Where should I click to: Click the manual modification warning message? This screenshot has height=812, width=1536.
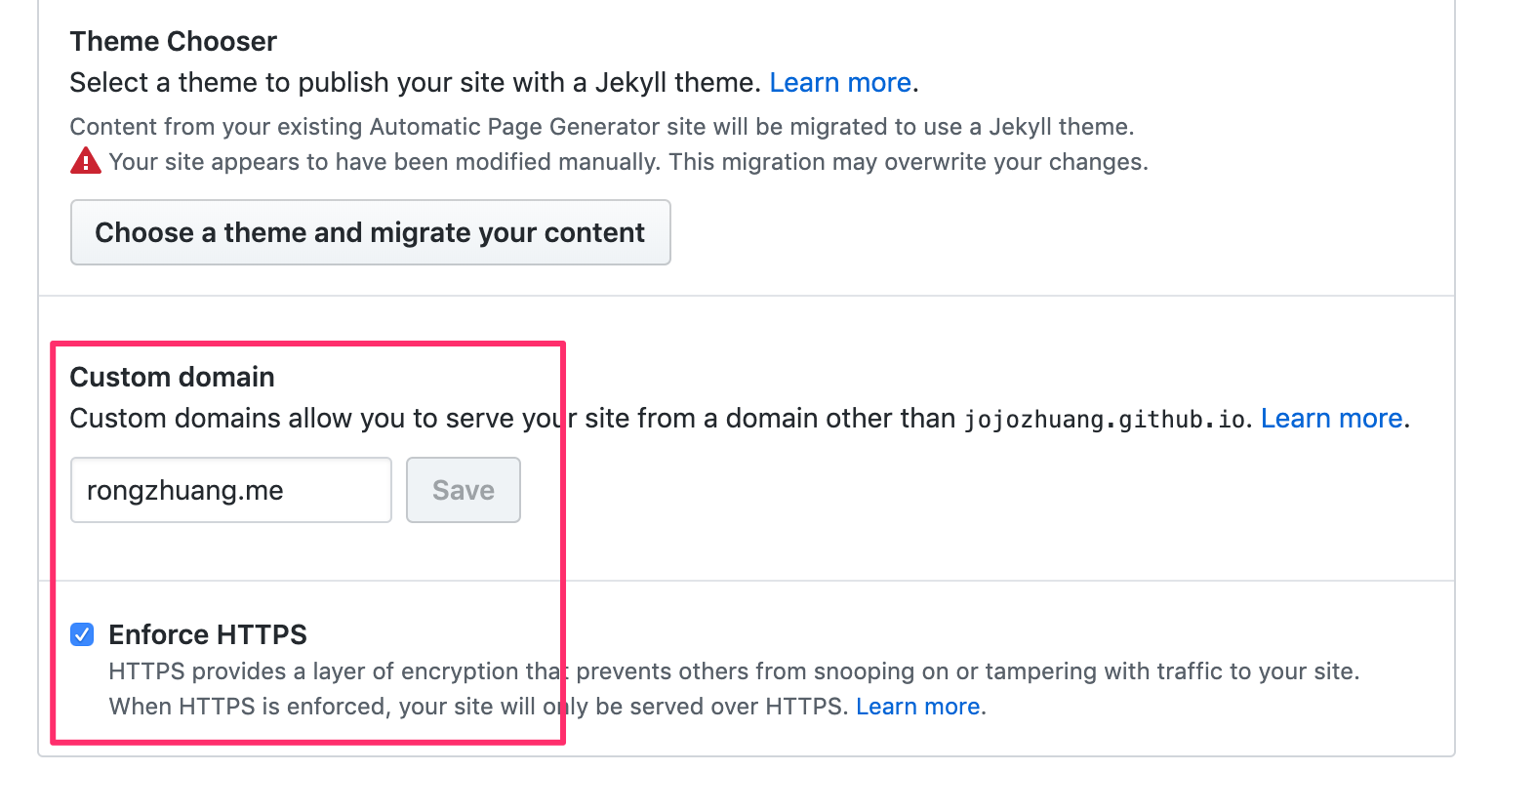tap(628, 161)
